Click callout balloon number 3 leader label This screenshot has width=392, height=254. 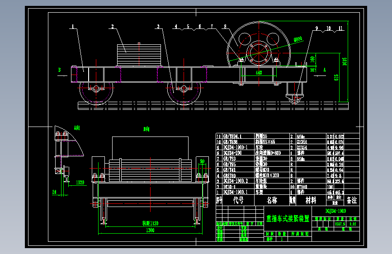158,26
